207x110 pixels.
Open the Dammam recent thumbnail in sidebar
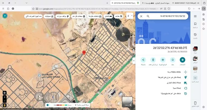pyautogui.click(x=195, y=68)
